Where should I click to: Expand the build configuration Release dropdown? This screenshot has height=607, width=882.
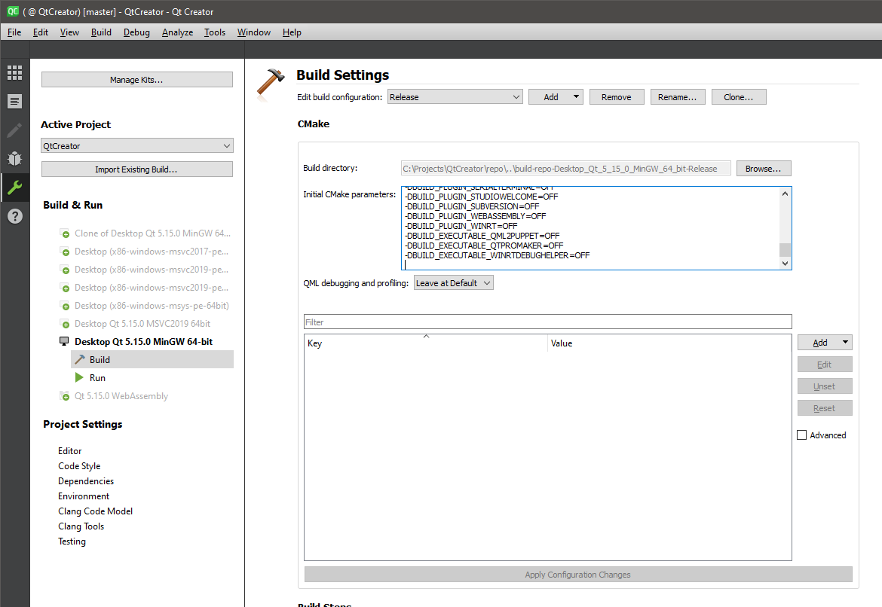coord(455,97)
